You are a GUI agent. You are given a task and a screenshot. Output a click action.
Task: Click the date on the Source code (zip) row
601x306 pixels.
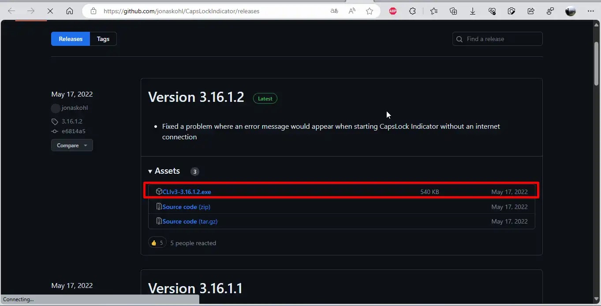pos(509,207)
